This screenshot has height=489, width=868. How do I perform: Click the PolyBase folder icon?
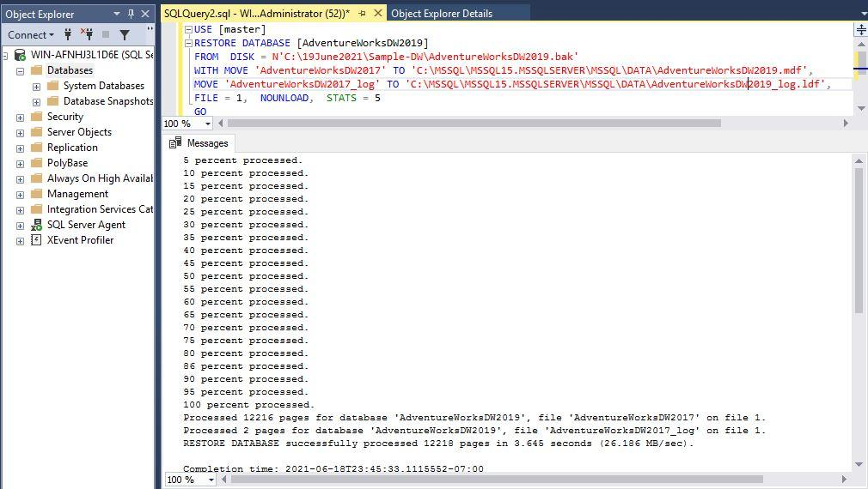37,163
